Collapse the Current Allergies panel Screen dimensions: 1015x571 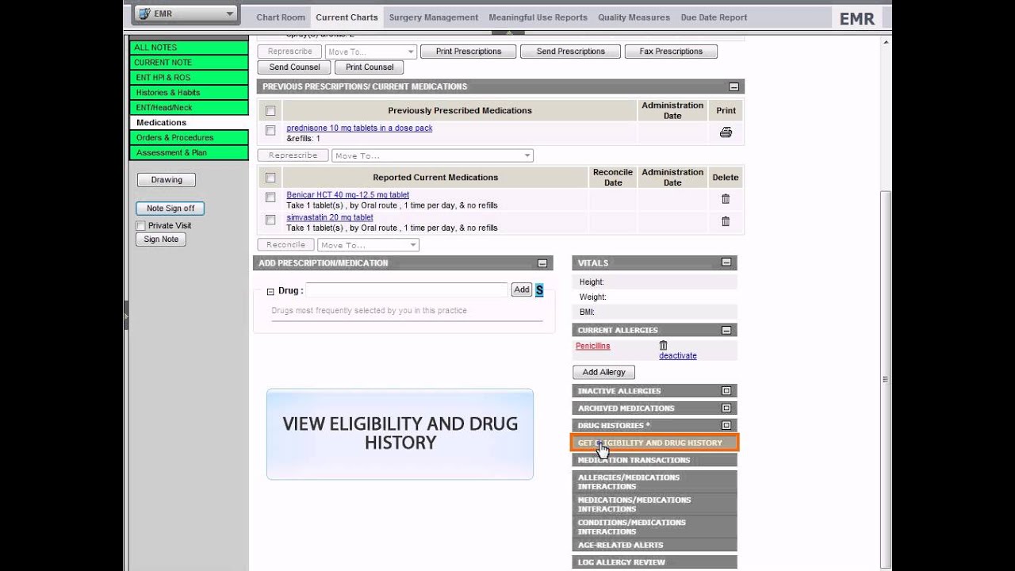pos(726,330)
